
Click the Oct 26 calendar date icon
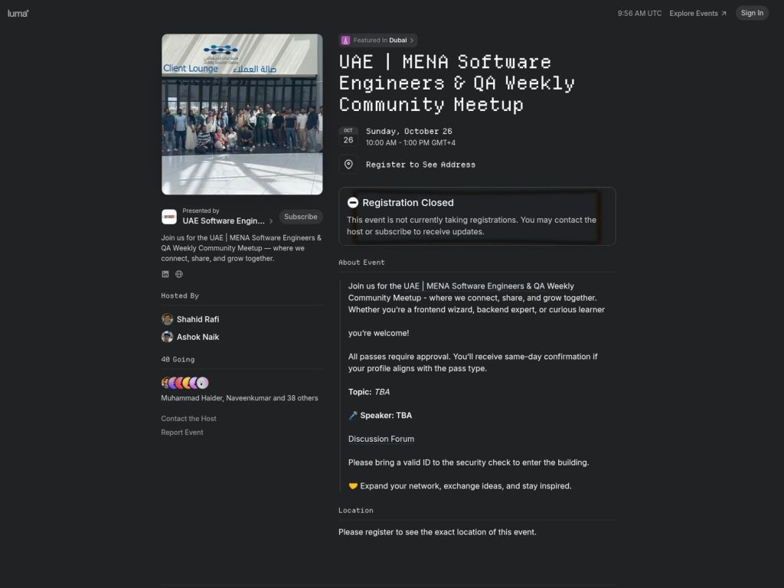348,135
